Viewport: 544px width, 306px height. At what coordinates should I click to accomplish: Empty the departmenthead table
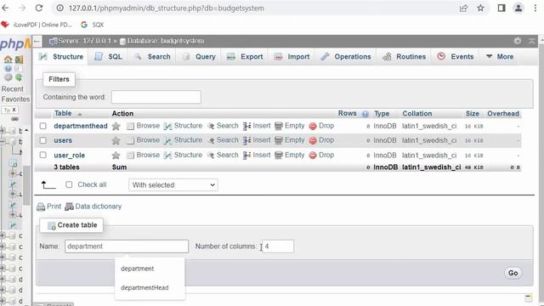coord(290,126)
